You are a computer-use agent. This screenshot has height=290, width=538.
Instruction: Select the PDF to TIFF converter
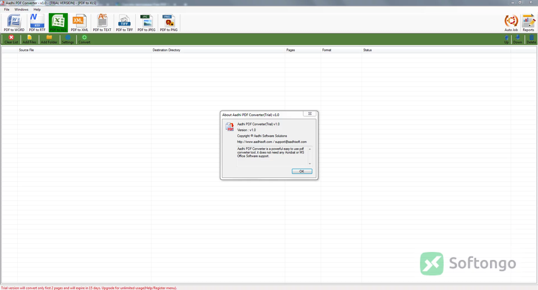[x=124, y=23]
